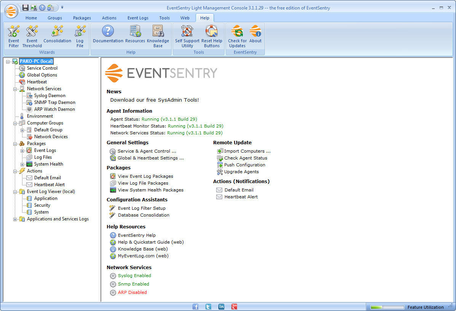
Task: Switch to the Tools ribbon tab
Action: (164, 18)
